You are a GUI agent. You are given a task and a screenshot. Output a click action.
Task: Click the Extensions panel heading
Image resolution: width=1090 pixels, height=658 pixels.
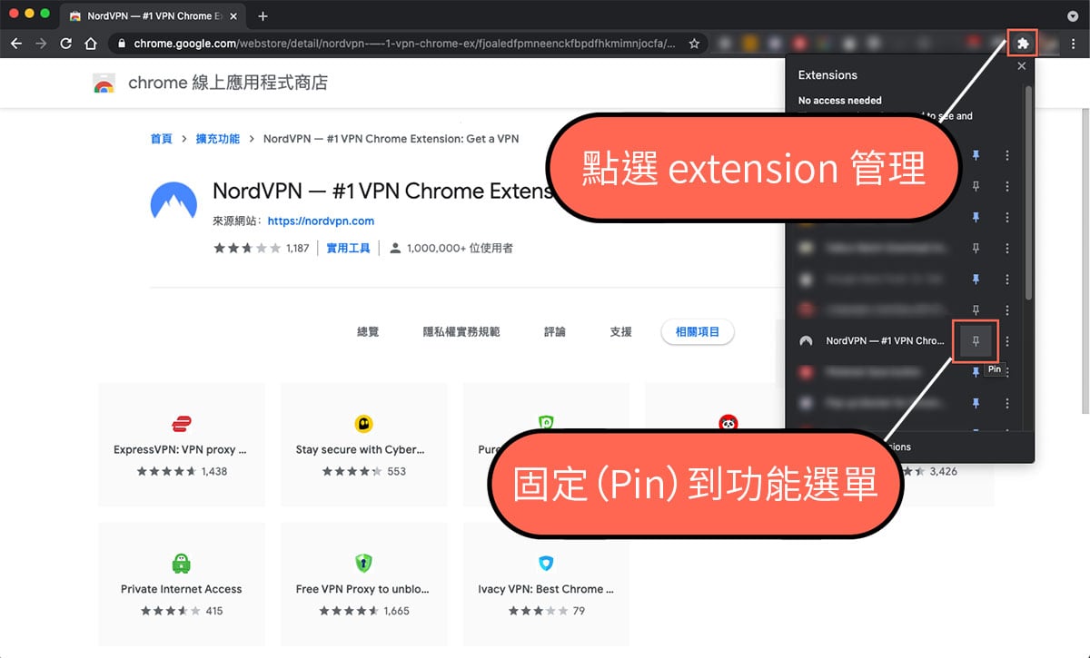[827, 75]
